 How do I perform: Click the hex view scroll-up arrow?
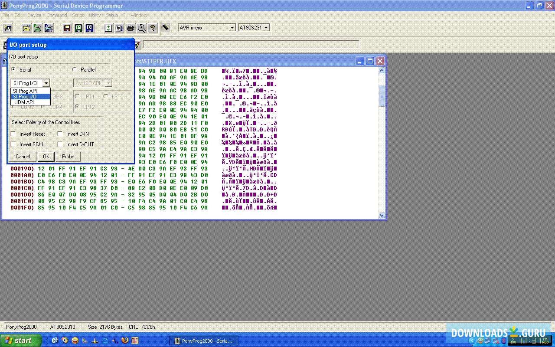382,70
